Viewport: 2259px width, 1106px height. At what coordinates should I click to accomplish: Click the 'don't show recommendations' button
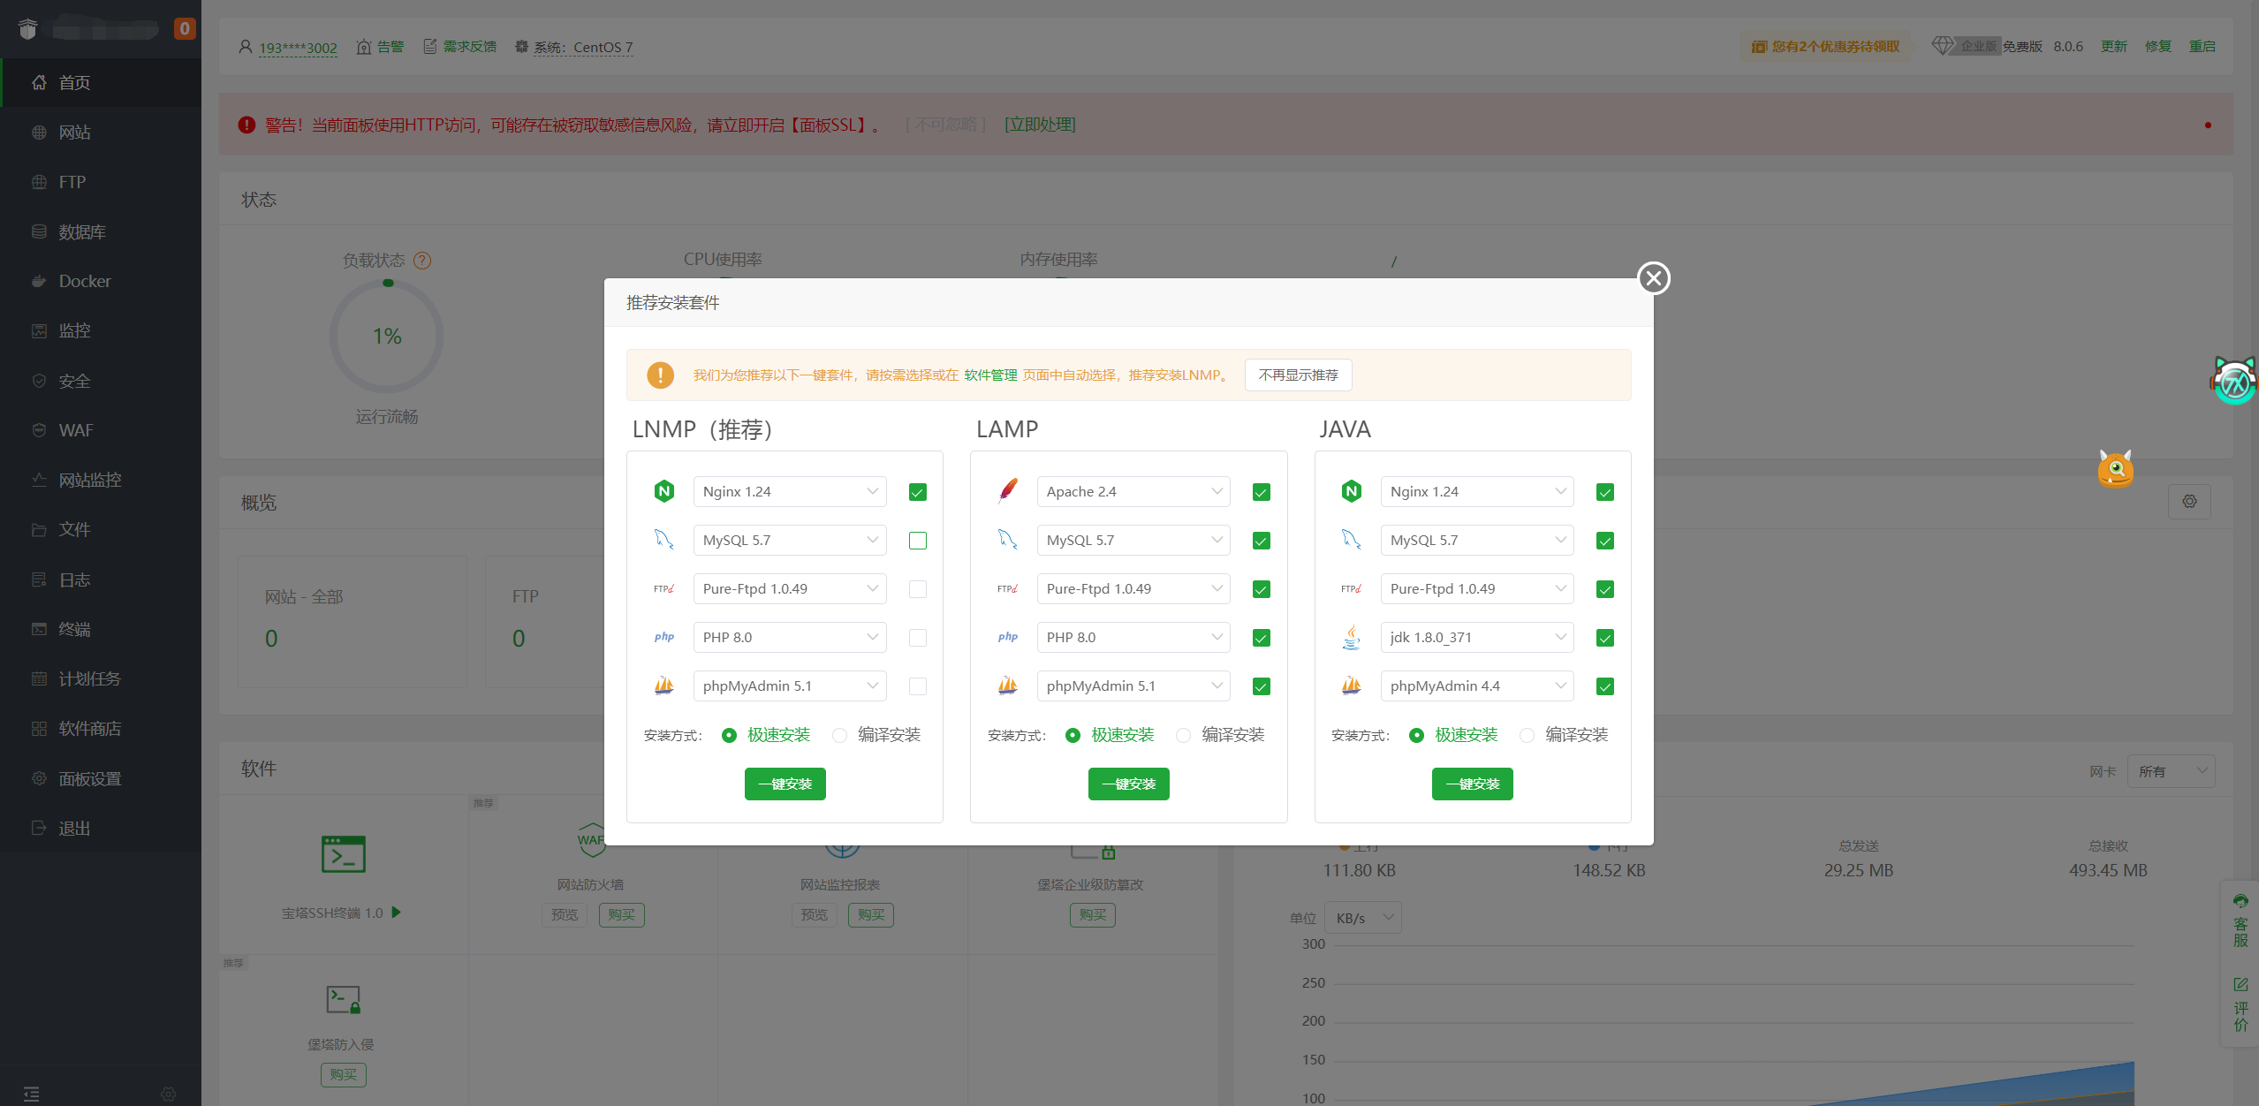pos(1297,375)
